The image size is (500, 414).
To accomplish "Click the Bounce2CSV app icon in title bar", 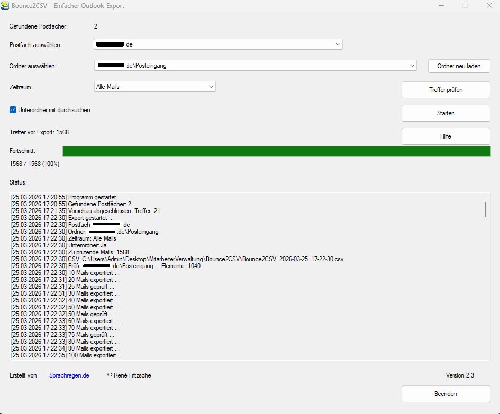I will coord(5,5).
